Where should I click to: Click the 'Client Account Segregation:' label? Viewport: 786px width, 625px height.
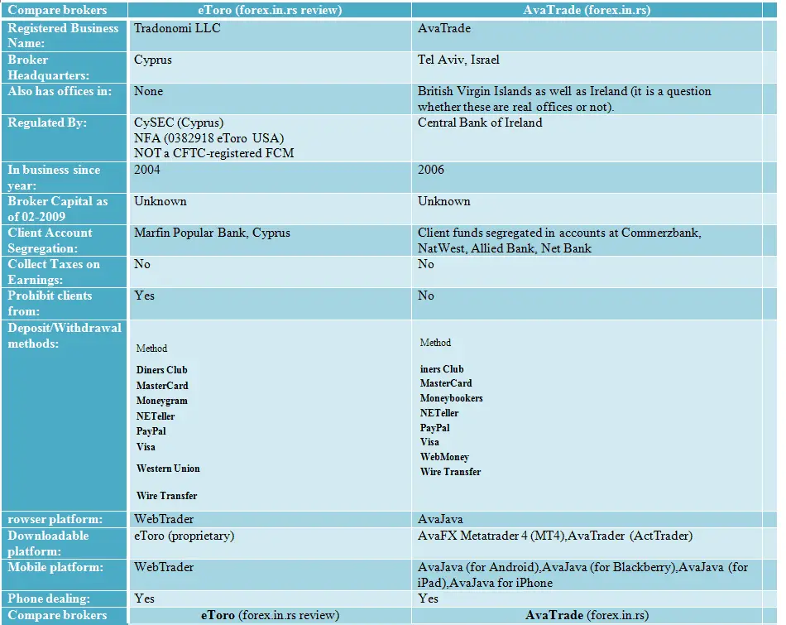click(50, 240)
